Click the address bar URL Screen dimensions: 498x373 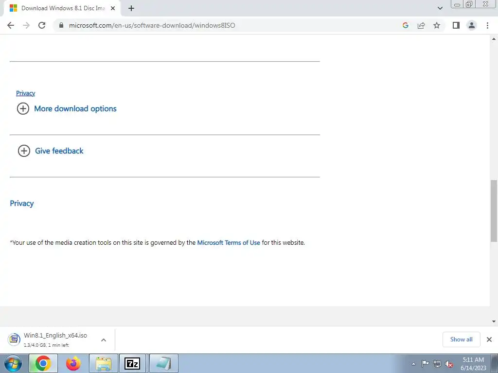point(152,25)
